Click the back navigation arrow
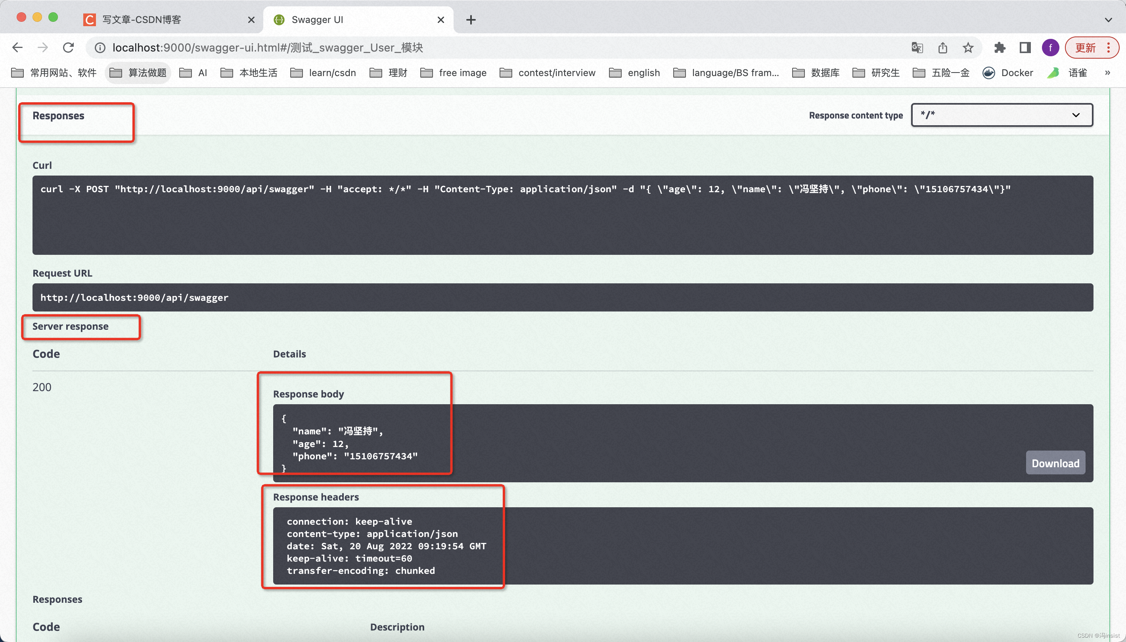Image resolution: width=1126 pixels, height=642 pixels. coord(17,48)
